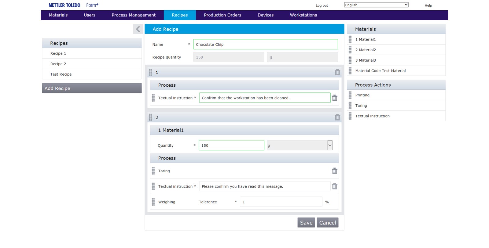This screenshot has width=489, height=248.
Task: Open the Workstations tab
Action: tap(303, 15)
